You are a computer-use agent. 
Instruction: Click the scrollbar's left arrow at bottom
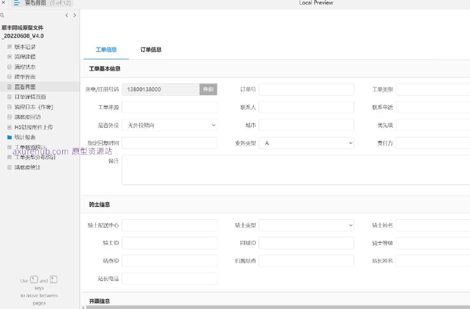[83, 307]
